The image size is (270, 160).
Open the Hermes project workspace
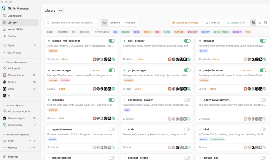coord(20,148)
